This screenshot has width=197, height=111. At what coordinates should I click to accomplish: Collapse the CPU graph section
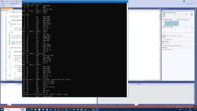[162, 27]
